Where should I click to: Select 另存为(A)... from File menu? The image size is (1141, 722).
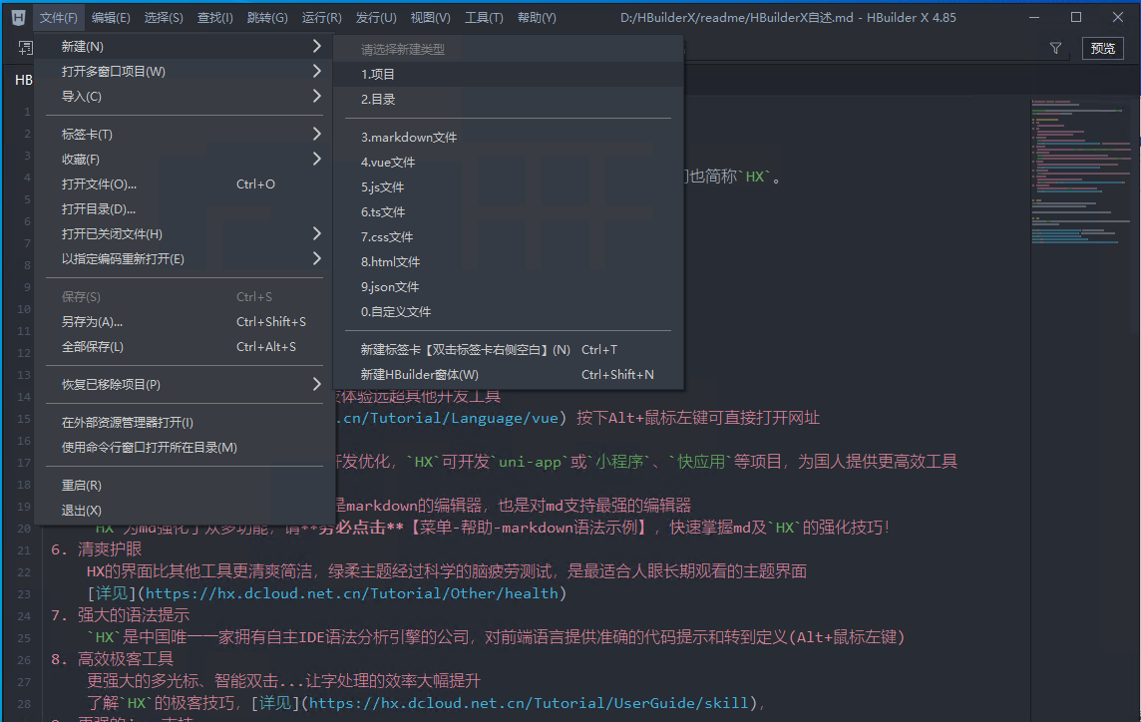pyautogui.click(x=92, y=322)
